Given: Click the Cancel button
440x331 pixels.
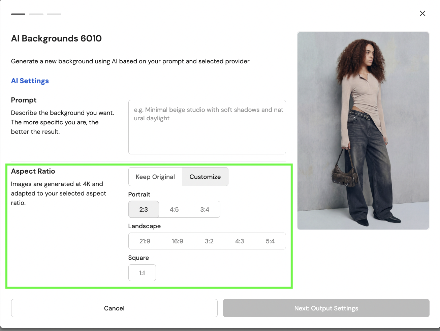Looking at the screenshot, I should click(114, 308).
